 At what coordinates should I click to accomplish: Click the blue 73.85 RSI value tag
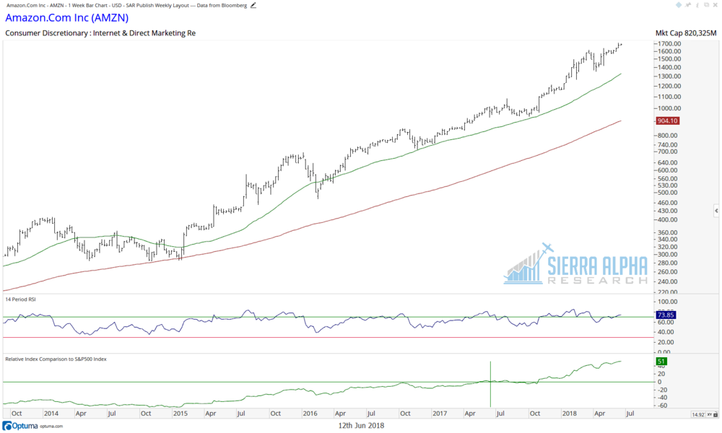[x=666, y=315]
